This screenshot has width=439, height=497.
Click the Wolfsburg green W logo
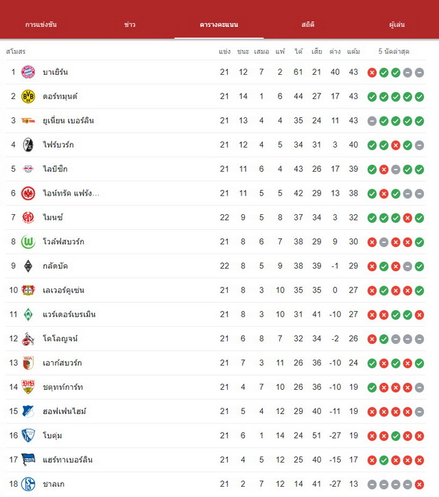(28, 242)
